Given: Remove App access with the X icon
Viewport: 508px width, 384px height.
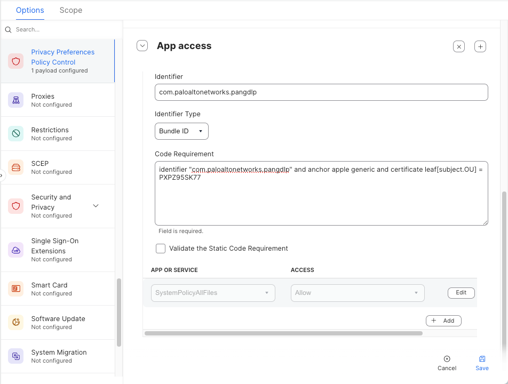Looking at the screenshot, I should (x=459, y=46).
